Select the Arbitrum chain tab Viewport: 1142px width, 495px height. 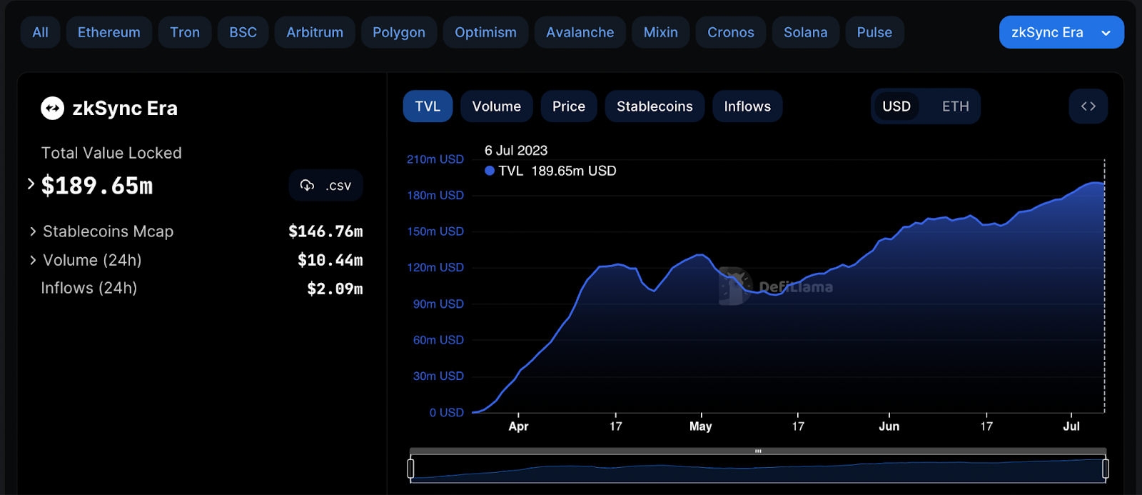click(315, 32)
